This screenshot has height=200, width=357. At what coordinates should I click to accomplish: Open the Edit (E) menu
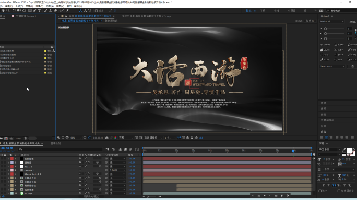click(9, 6)
